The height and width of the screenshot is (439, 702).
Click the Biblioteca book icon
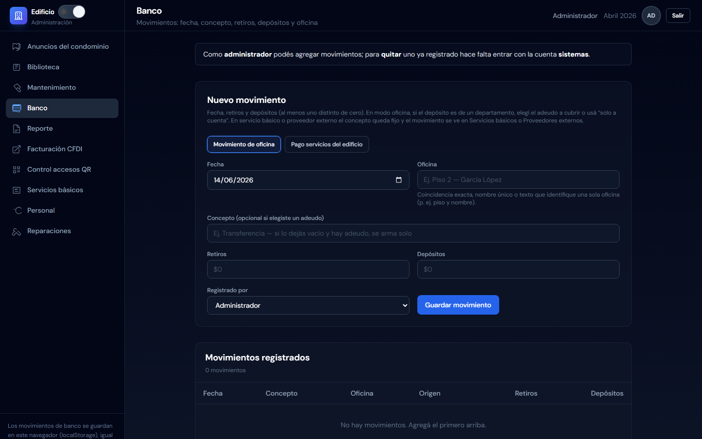click(x=17, y=67)
